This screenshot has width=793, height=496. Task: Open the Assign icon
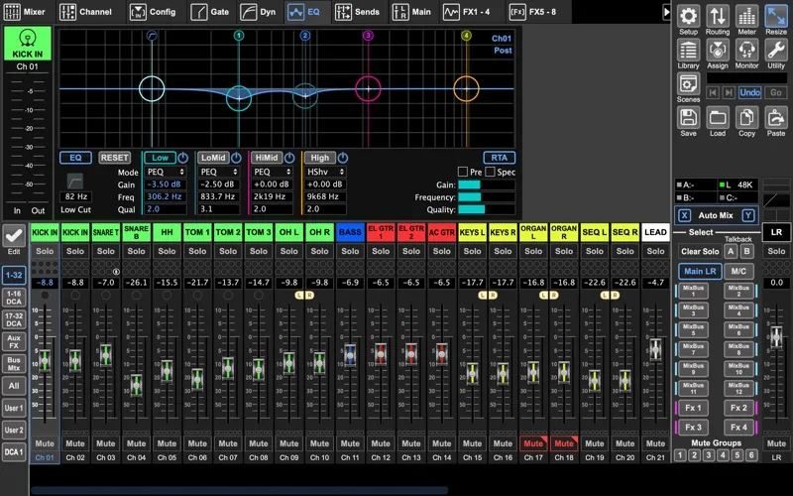718,51
